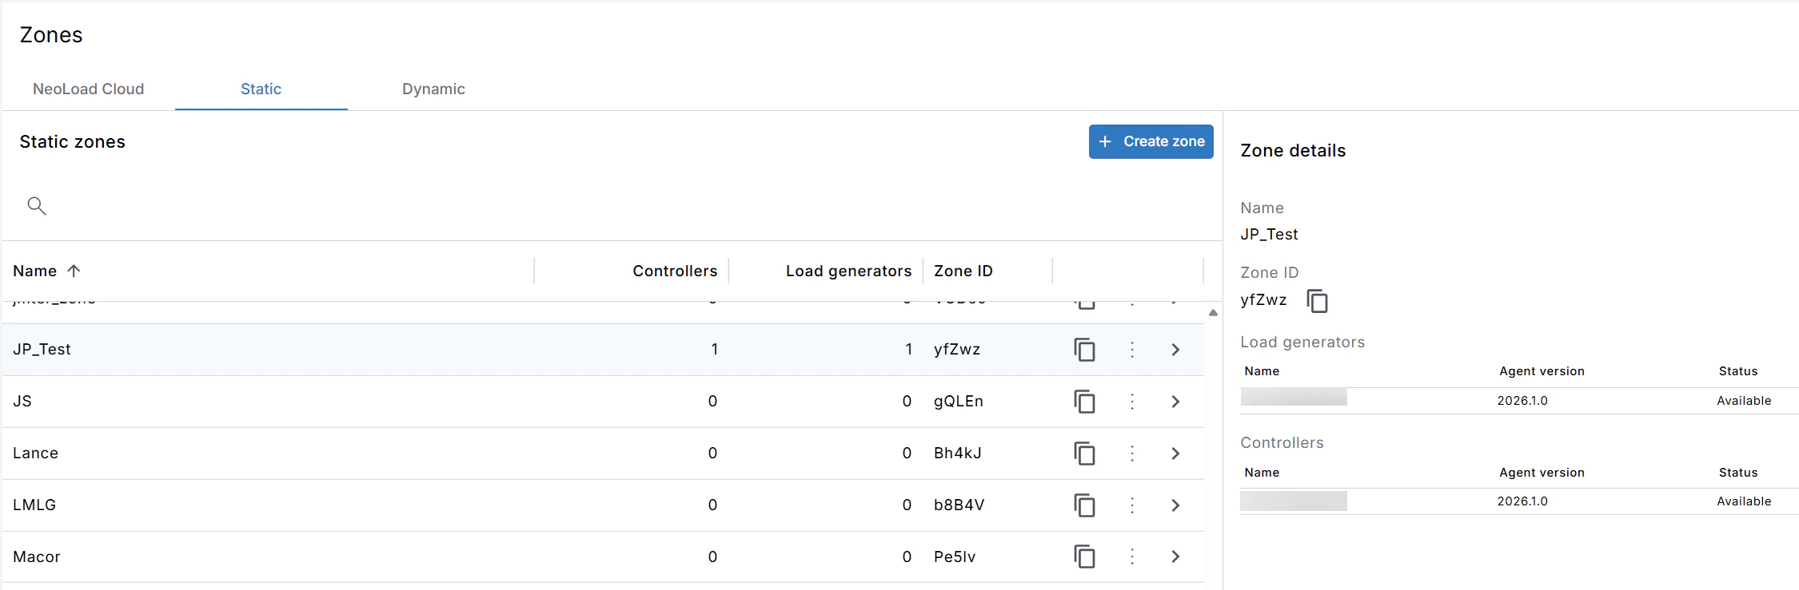This screenshot has height=590, width=1799.
Task: Select the JP_Test zone name
Action: [x=42, y=349]
